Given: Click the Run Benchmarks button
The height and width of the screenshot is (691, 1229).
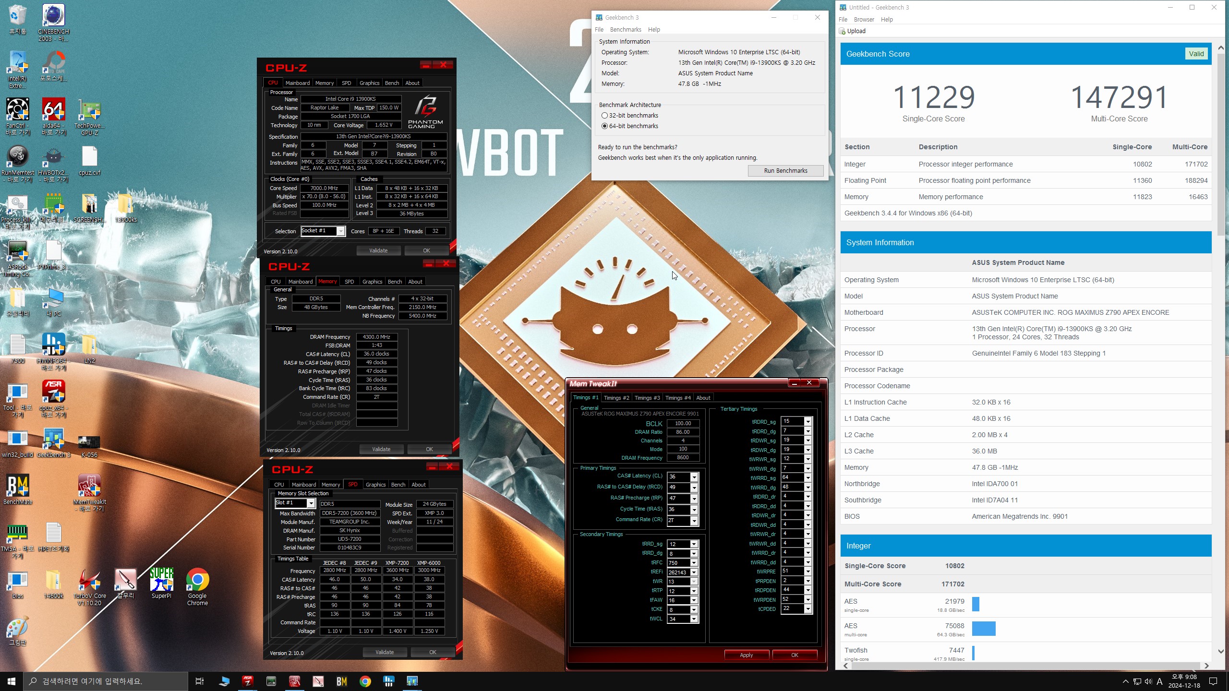Looking at the screenshot, I should coord(785,170).
